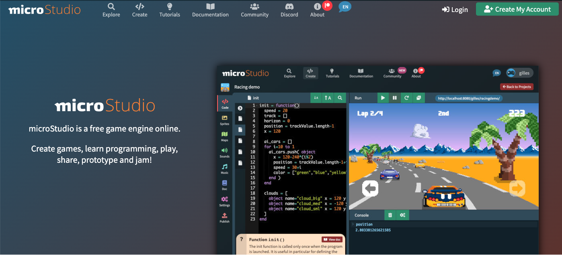Select the Sprites tab in the IDE preview sidebar
562x255 pixels.
tap(225, 120)
